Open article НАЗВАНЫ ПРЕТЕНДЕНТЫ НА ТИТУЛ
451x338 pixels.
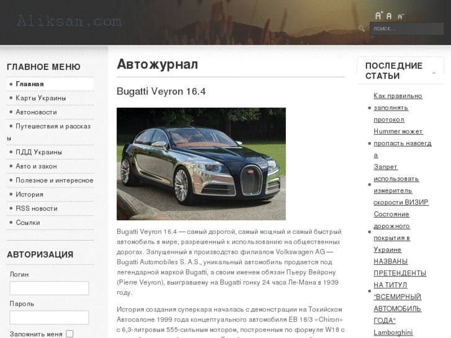tap(400, 291)
